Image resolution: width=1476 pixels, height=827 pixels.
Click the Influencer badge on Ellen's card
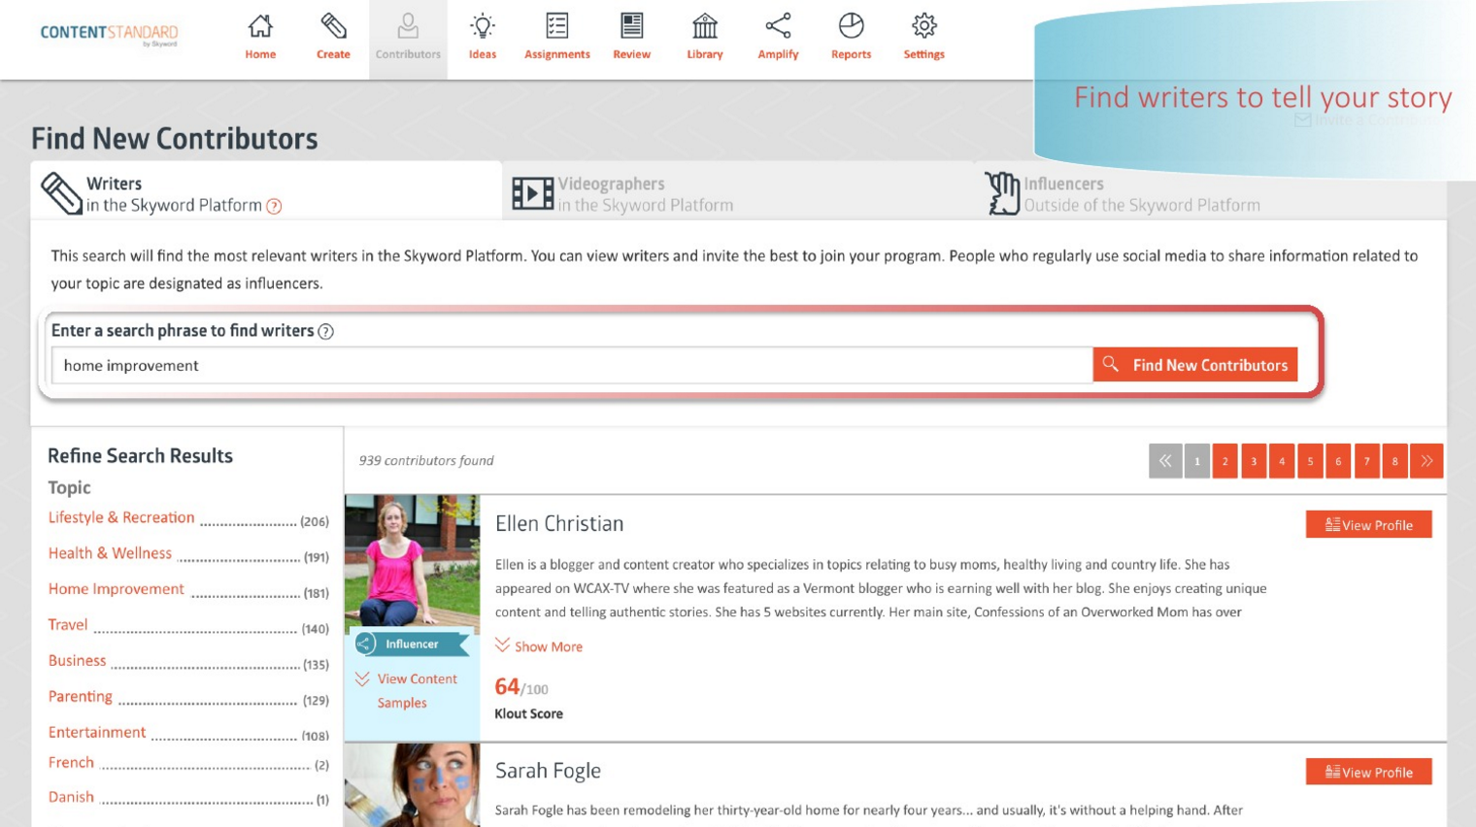[x=412, y=644]
